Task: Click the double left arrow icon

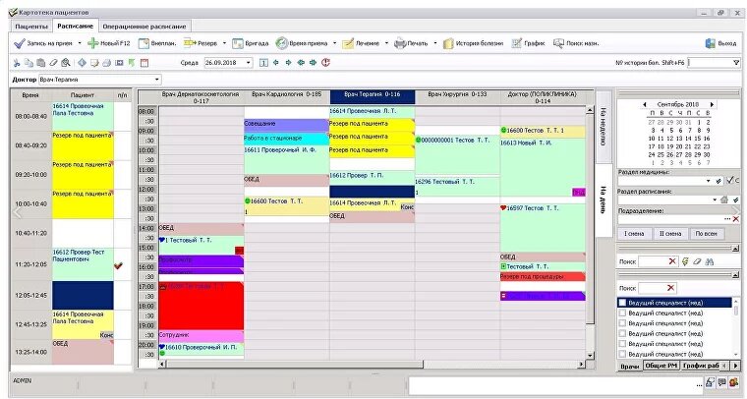Action: coord(301,62)
